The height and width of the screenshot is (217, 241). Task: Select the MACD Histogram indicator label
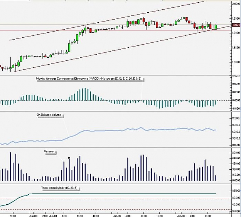click(x=89, y=78)
